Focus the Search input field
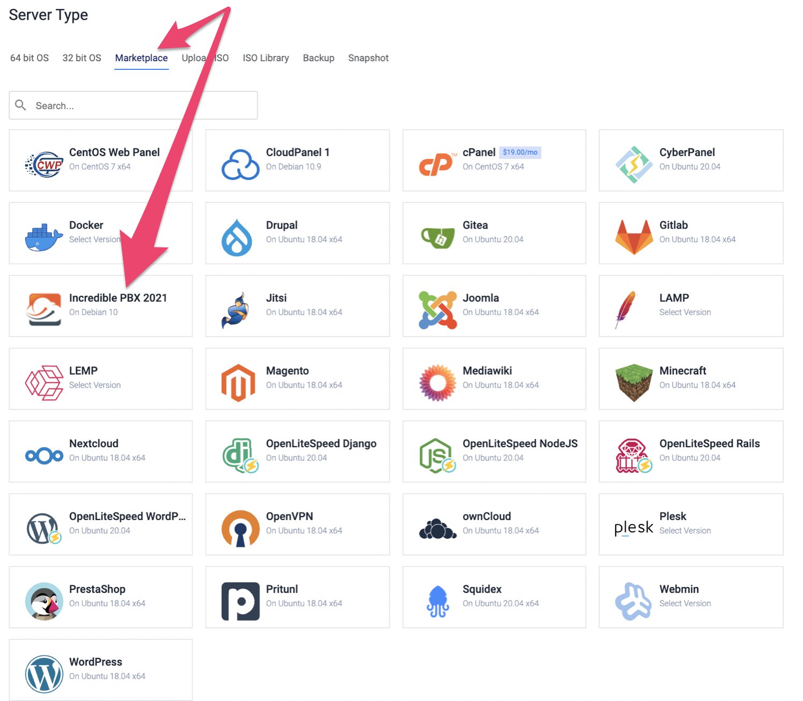The height and width of the screenshot is (701, 803). pyautogui.click(x=133, y=105)
